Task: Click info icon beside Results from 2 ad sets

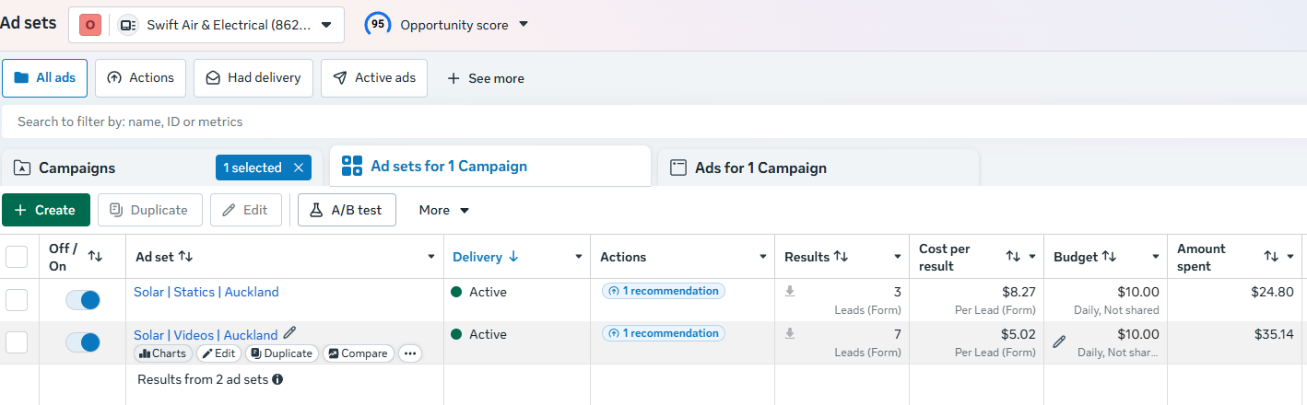Action: pyautogui.click(x=277, y=378)
